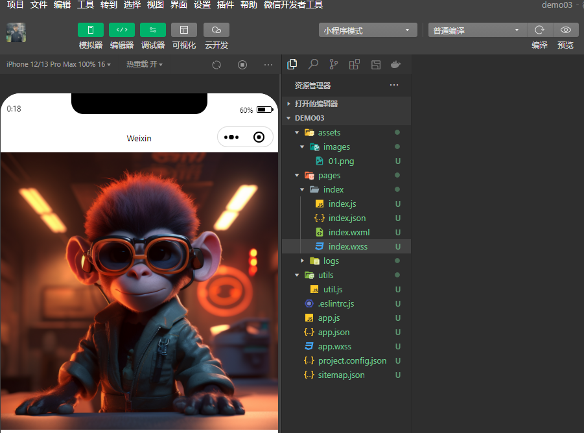
Task: Open the 编辑 menu
Action: pos(62,5)
